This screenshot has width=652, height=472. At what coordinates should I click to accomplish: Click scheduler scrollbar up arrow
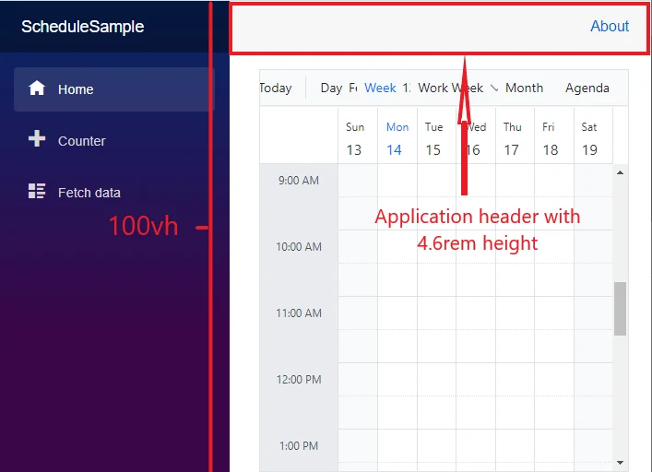click(620, 172)
